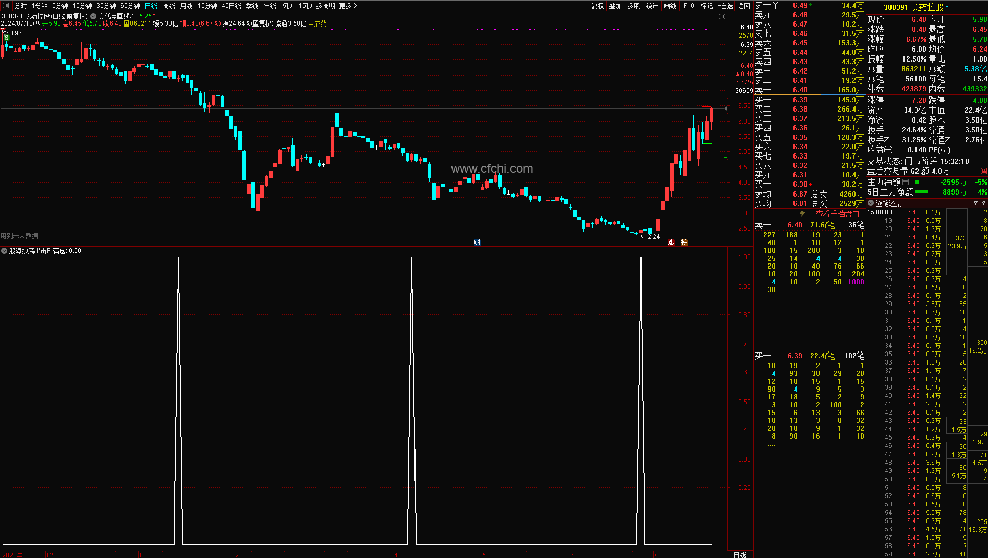
Task: Toggle the left sidebar panel icon
Action: coord(6,6)
